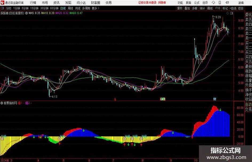Click the 游客 guest account label
The image size is (252, 162).
241,3
